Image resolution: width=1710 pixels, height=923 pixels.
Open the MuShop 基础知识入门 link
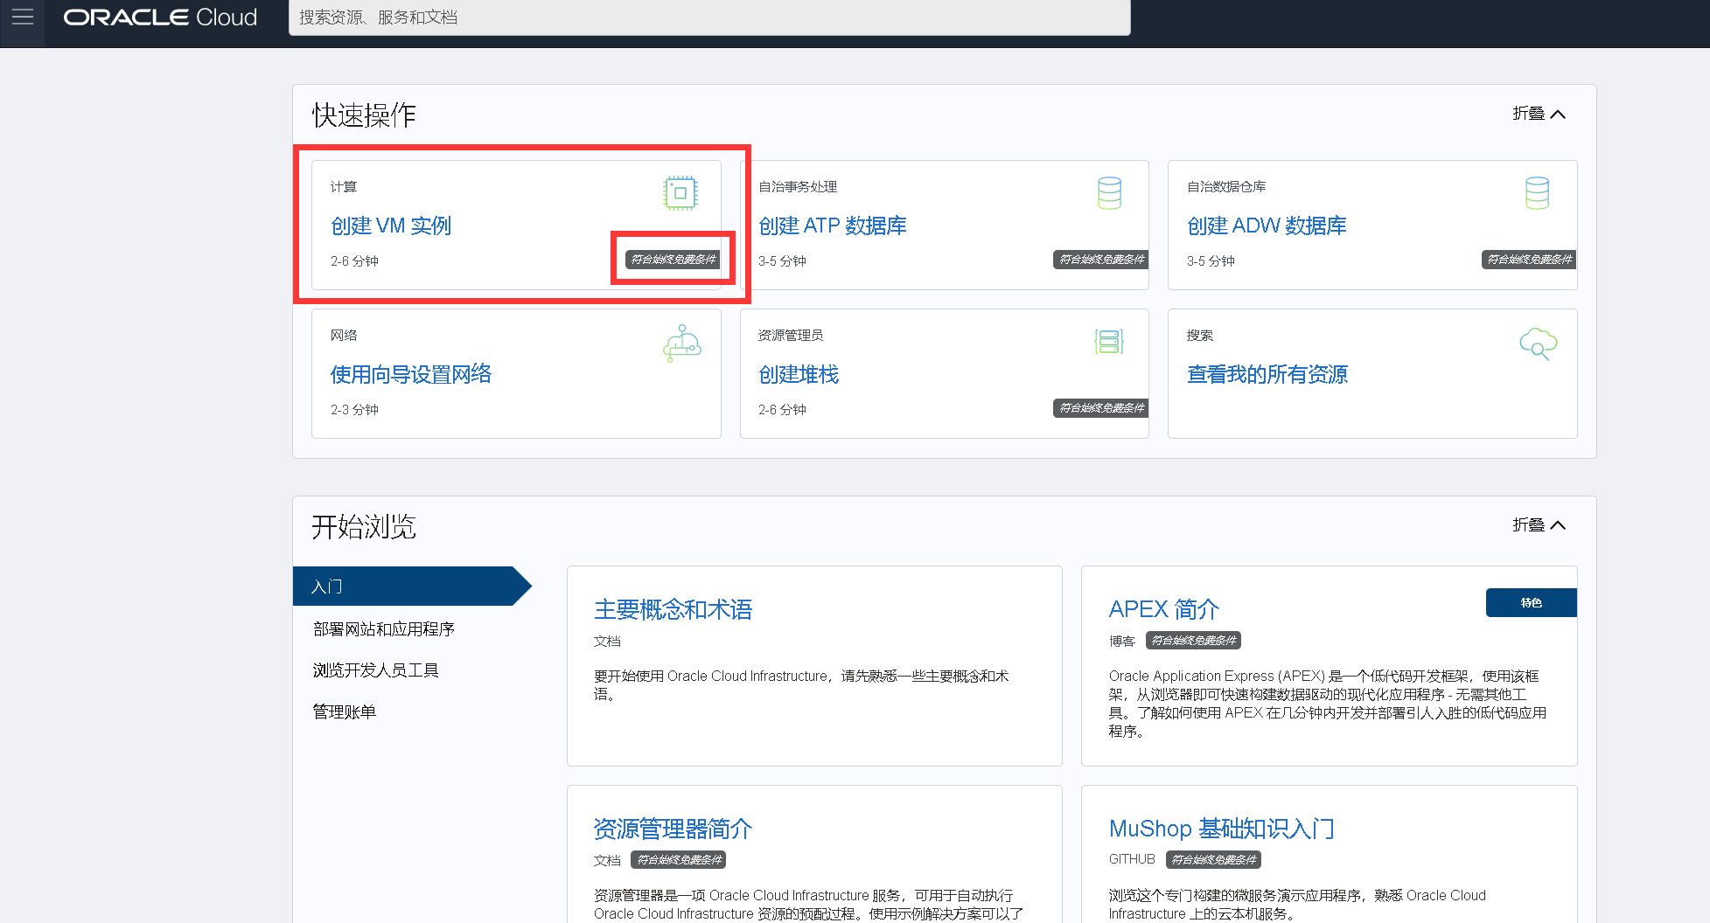point(1221,829)
